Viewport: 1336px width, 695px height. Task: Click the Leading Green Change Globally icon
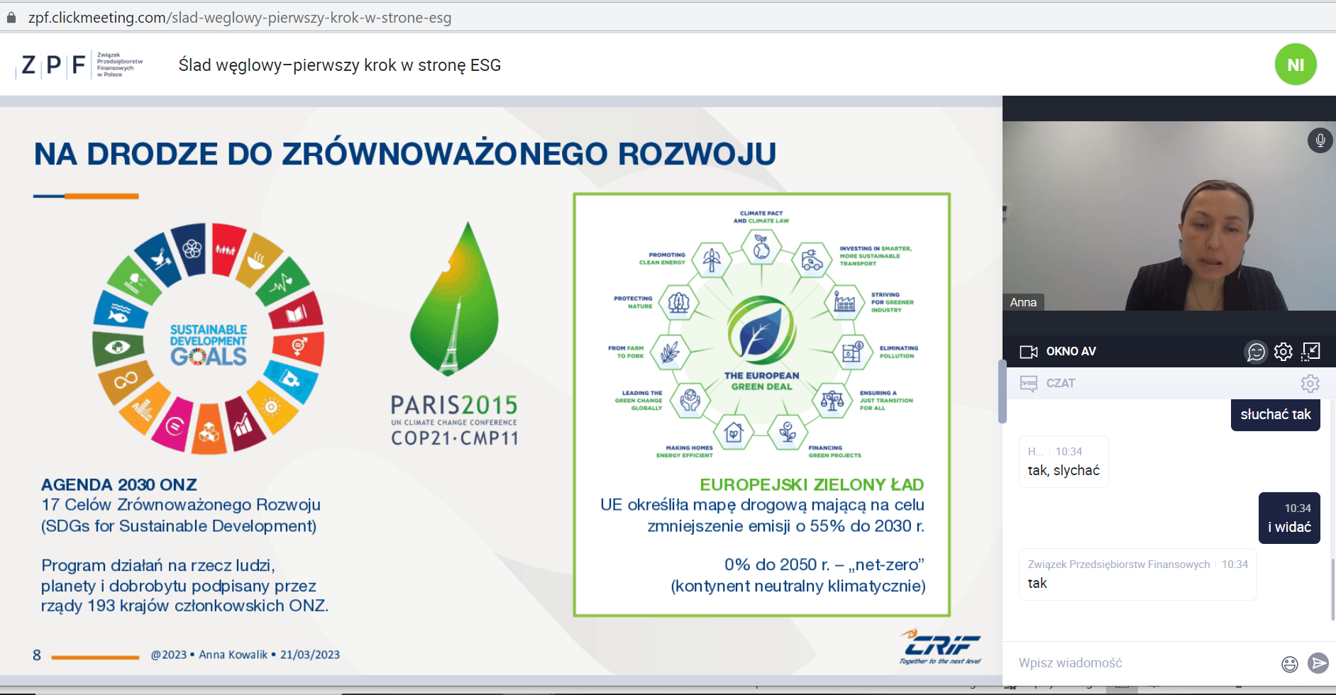pos(690,401)
